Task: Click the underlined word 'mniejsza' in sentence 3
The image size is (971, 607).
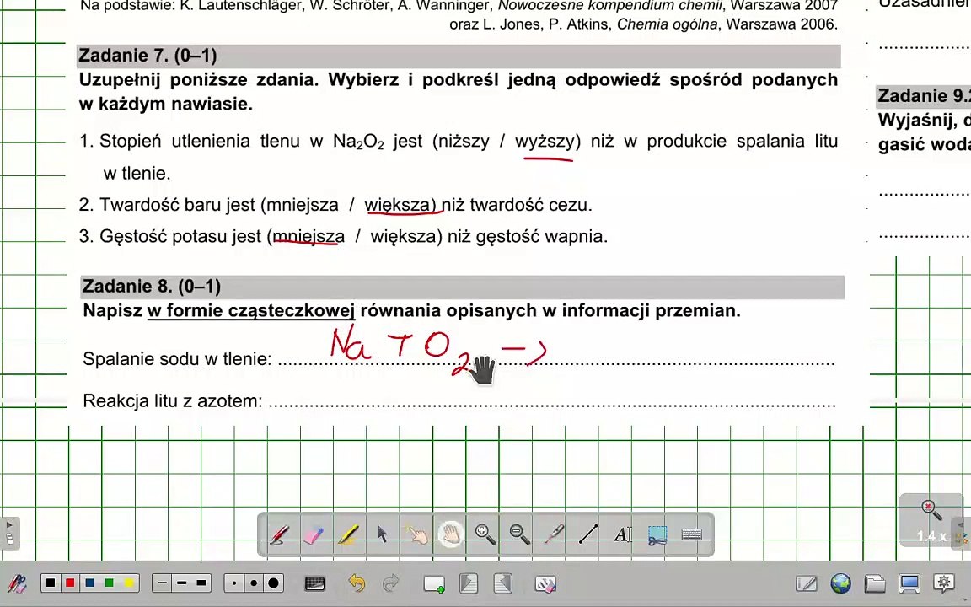Action: tap(309, 236)
